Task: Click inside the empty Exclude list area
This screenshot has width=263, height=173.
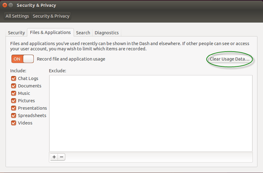Action: point(151,113)
